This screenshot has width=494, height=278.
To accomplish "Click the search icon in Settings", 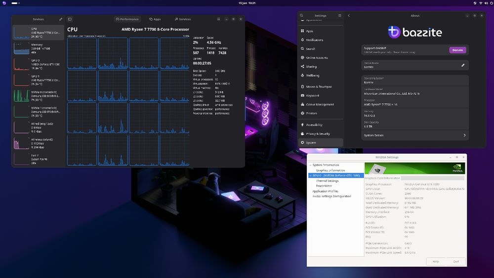I will 301,15.
